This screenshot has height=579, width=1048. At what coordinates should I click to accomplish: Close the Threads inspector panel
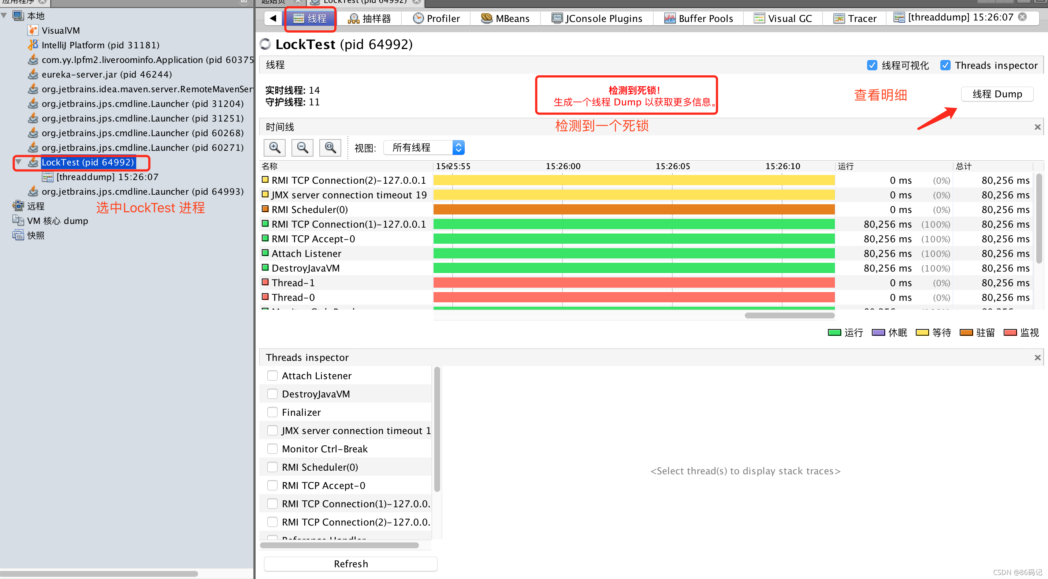1037,358
